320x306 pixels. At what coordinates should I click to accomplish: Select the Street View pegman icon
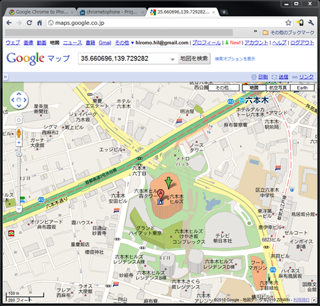click(x=19, y=133)
